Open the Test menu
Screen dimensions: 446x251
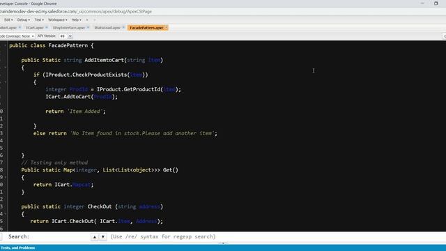[x=39, y=20]
